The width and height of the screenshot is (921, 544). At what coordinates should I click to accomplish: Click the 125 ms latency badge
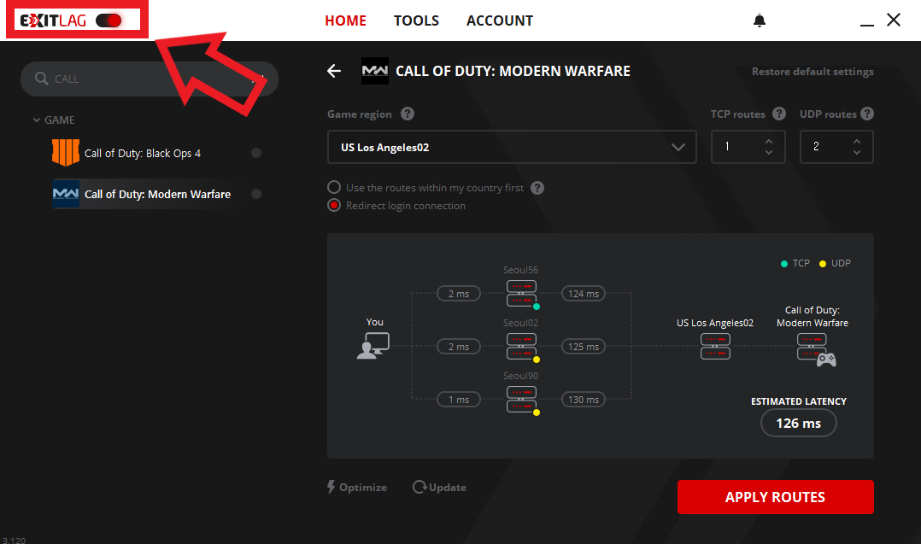(584, 346)
